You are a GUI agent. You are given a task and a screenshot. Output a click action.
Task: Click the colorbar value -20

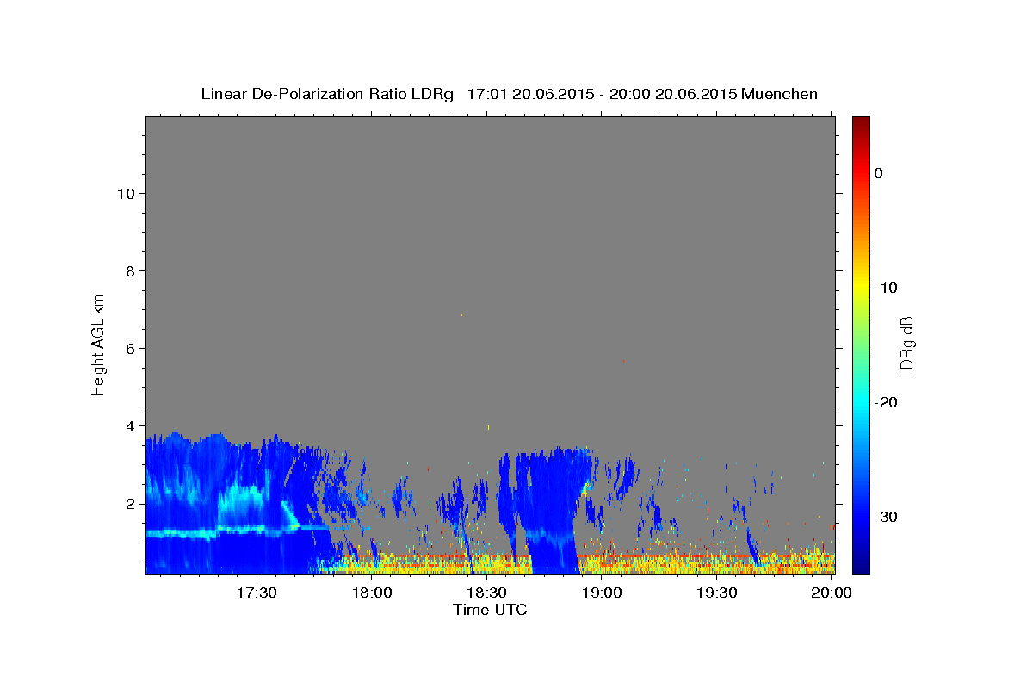pyautogui.click(x=885, y=402)
